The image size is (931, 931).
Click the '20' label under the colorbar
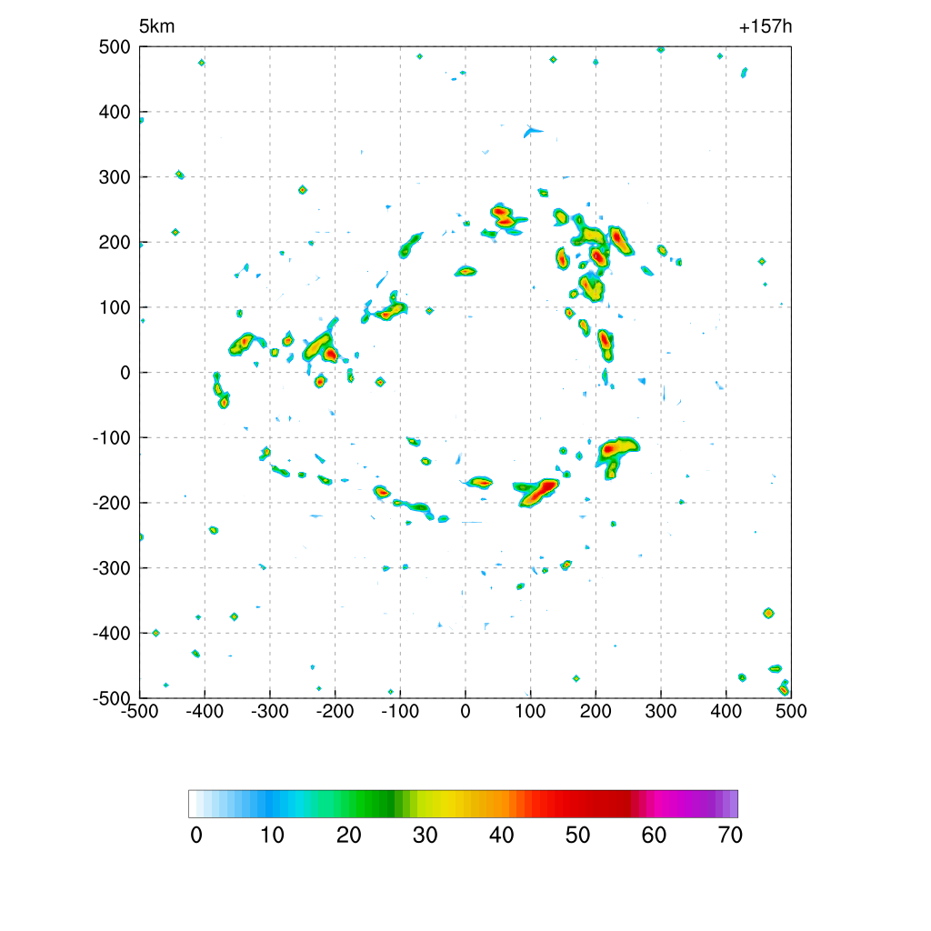[349, 836]
